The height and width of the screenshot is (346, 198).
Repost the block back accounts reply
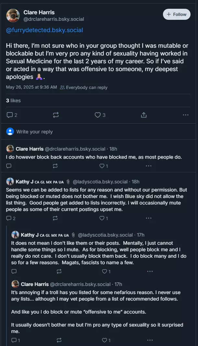55,166
